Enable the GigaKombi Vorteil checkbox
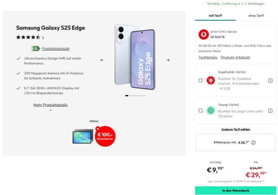278x195 pixels. (x=201, y=80)
